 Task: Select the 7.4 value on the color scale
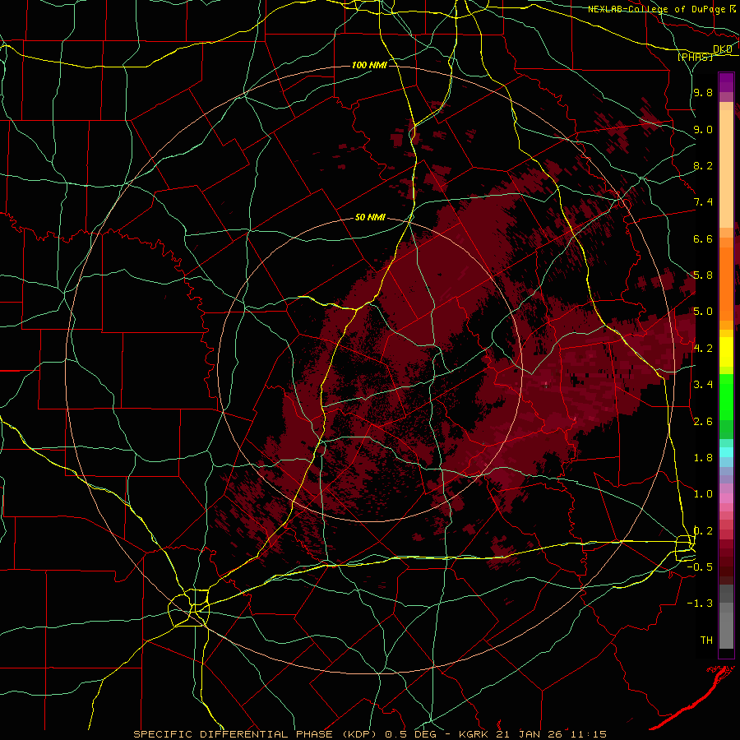(703, 202)
